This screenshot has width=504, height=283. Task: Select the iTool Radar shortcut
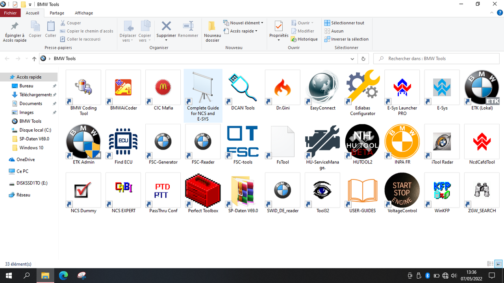442,144
